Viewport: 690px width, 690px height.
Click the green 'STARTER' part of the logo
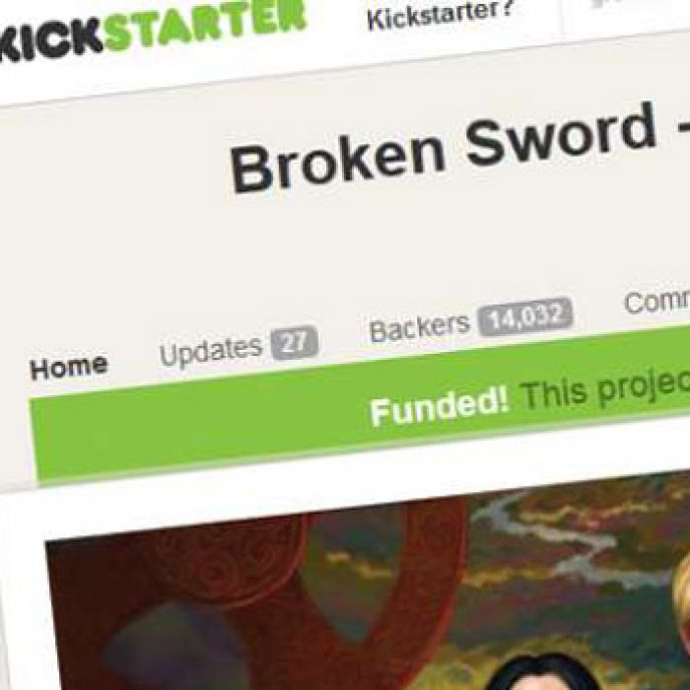(205, 25)
